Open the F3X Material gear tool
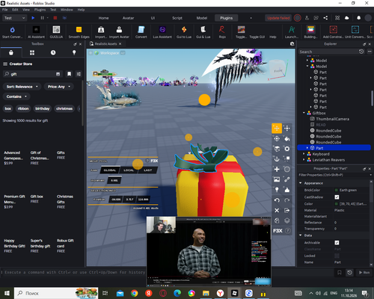 coord(287,149)
